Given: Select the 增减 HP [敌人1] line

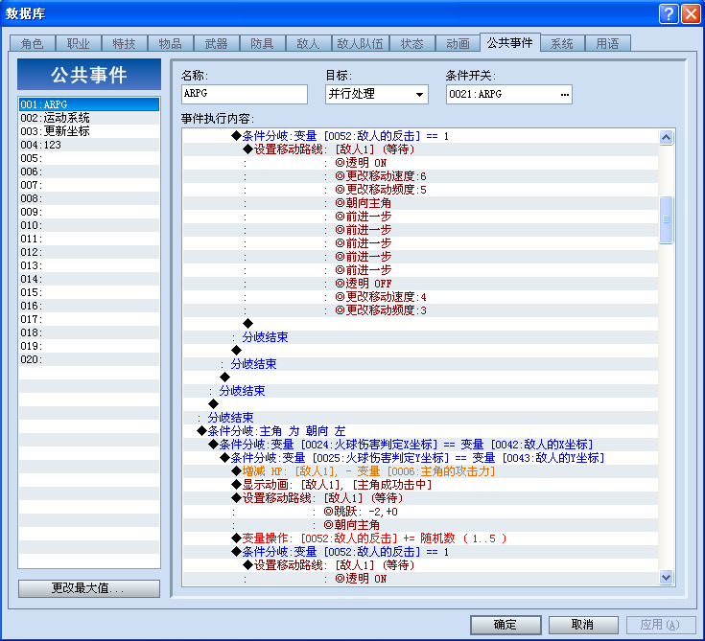Looking at the screenshot, I should pyautogui.click(x=420, y=471).
